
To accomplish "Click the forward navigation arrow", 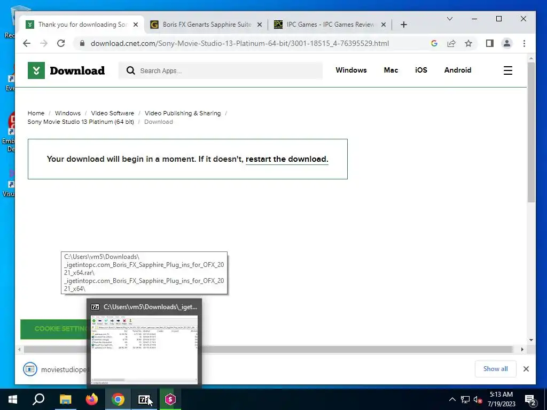I will pyautogui.click(x=44, y=43).
